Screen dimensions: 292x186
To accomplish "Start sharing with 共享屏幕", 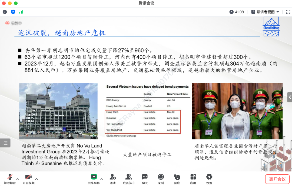I will (x=94, y=179).
